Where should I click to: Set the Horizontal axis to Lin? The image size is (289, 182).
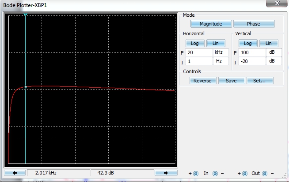click(x=216, y=43)
